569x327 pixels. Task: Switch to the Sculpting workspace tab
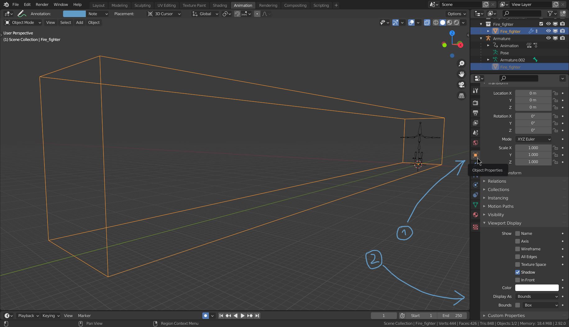(x=142, y=5)
